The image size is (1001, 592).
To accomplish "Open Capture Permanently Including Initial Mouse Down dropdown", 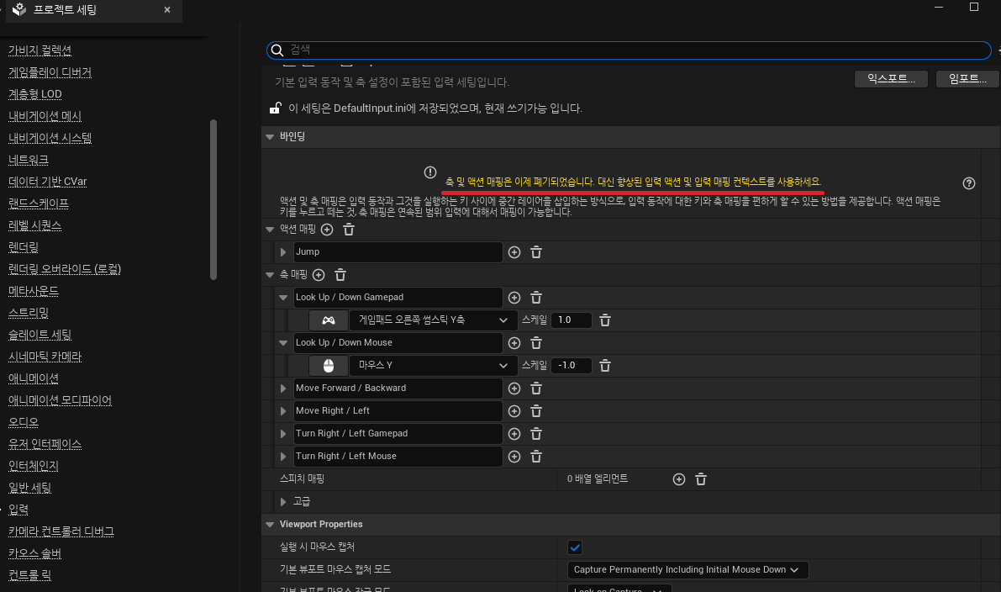I will tap(688, 569).
